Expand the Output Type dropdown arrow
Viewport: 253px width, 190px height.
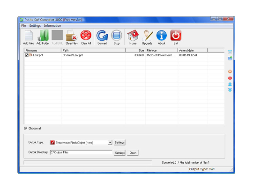(110, 143)
